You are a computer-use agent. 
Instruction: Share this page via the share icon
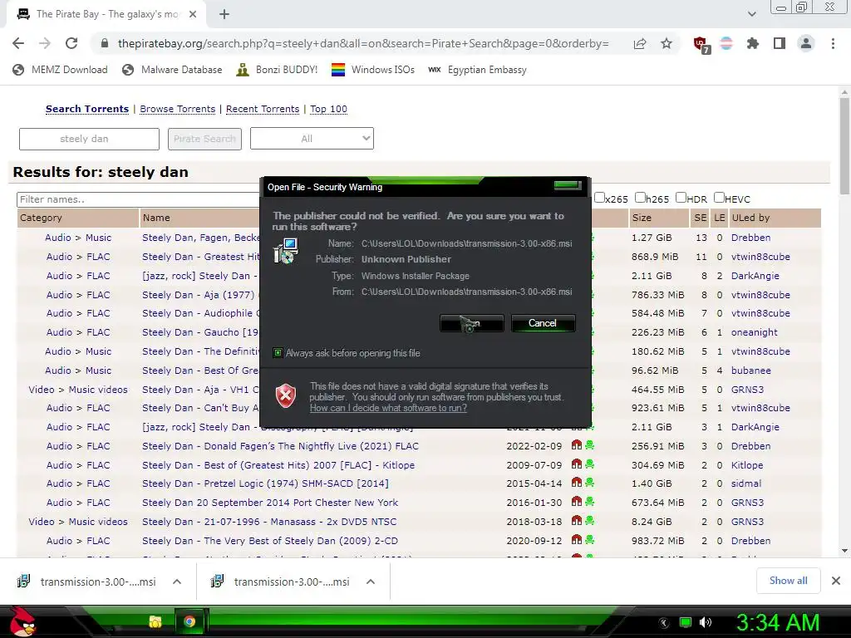(640, 43)
